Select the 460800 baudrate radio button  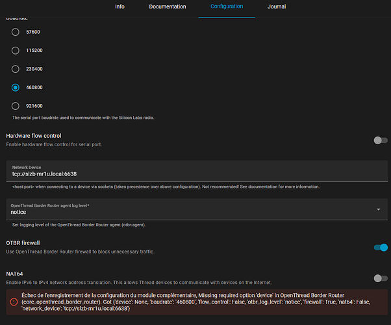tap(16, 87)
